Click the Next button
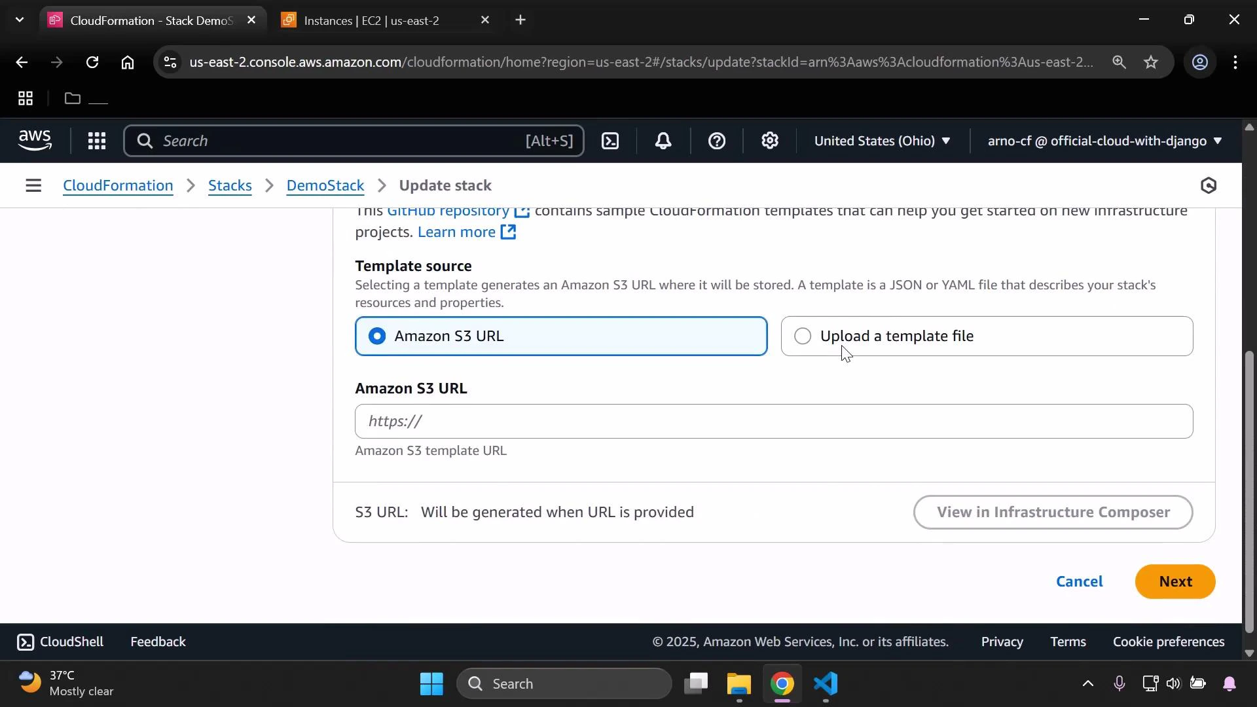 point(1175,581)
